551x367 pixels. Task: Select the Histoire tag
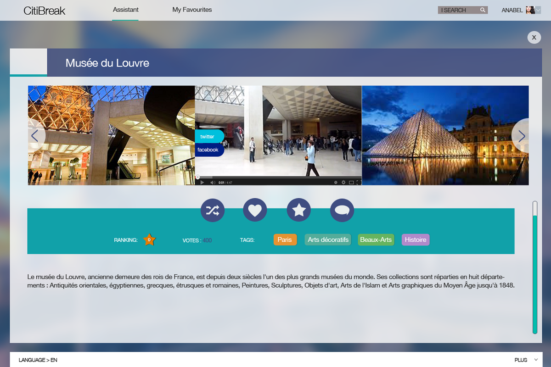pos(416,240)
